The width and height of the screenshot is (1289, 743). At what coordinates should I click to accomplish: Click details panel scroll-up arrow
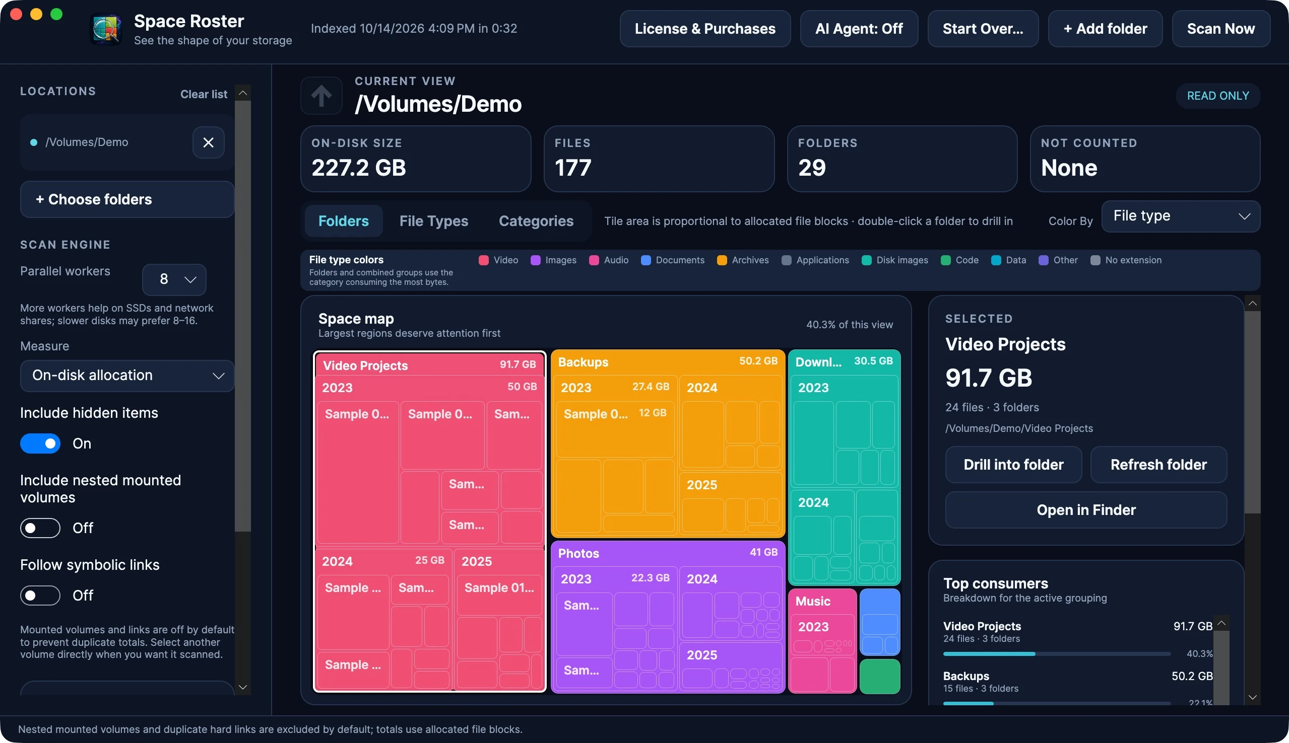coord(1252,304)
